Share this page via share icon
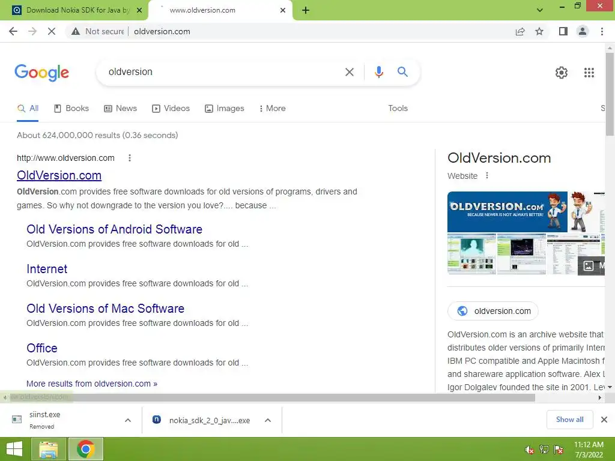This screenshot has height=461, width=615. [x=520, y=31]
